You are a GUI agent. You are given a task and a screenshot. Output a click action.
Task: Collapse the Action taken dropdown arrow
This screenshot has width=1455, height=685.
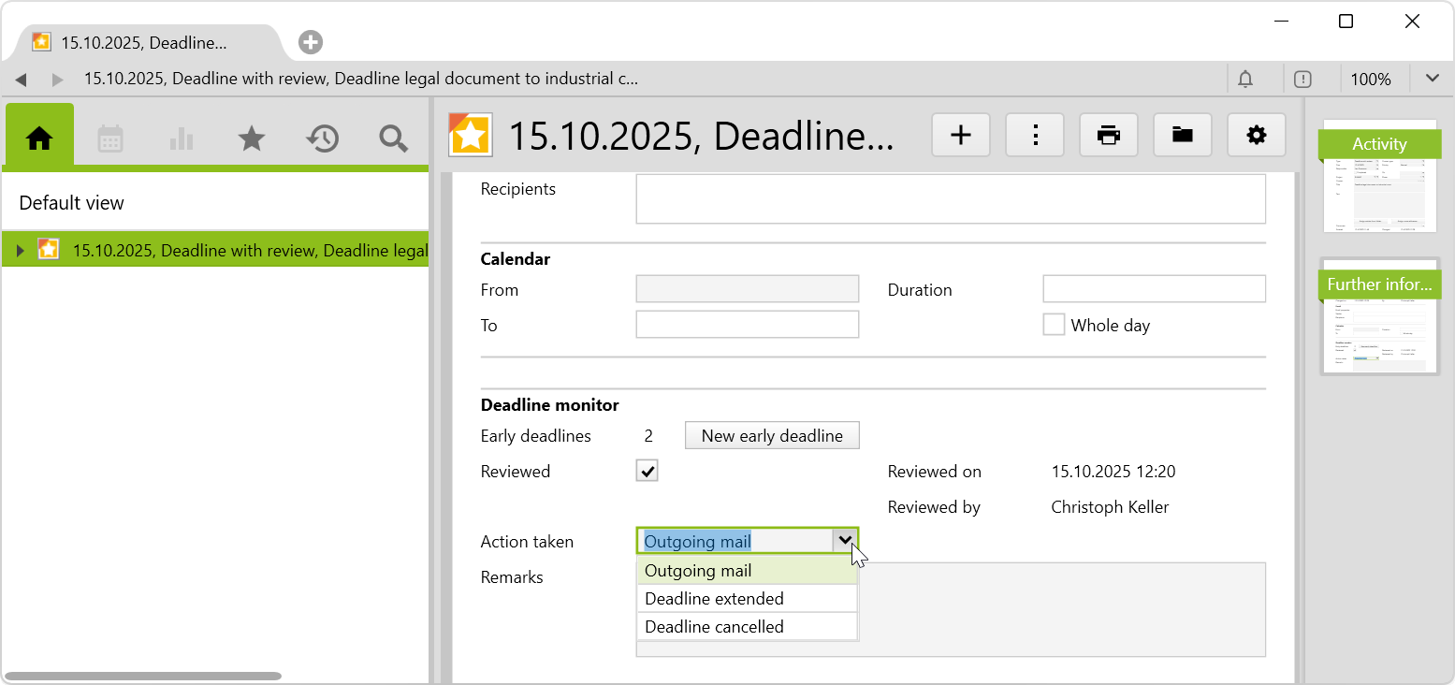click(845, 541)
